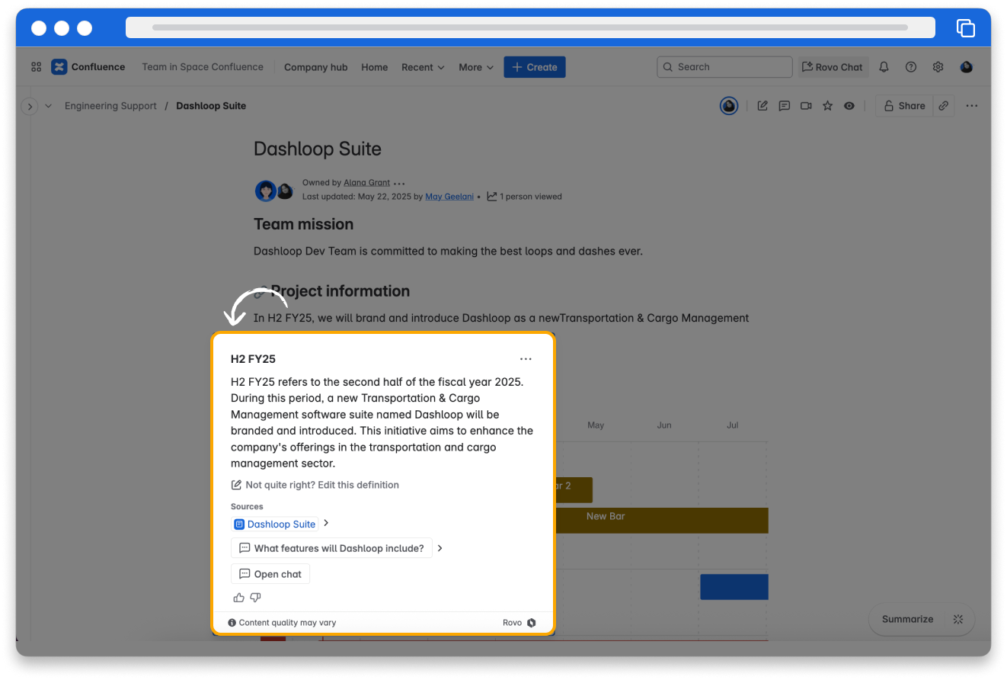Viewport: 1007px width, 680px height.
Task: Open the page comments icon
Action: point(784,106)
